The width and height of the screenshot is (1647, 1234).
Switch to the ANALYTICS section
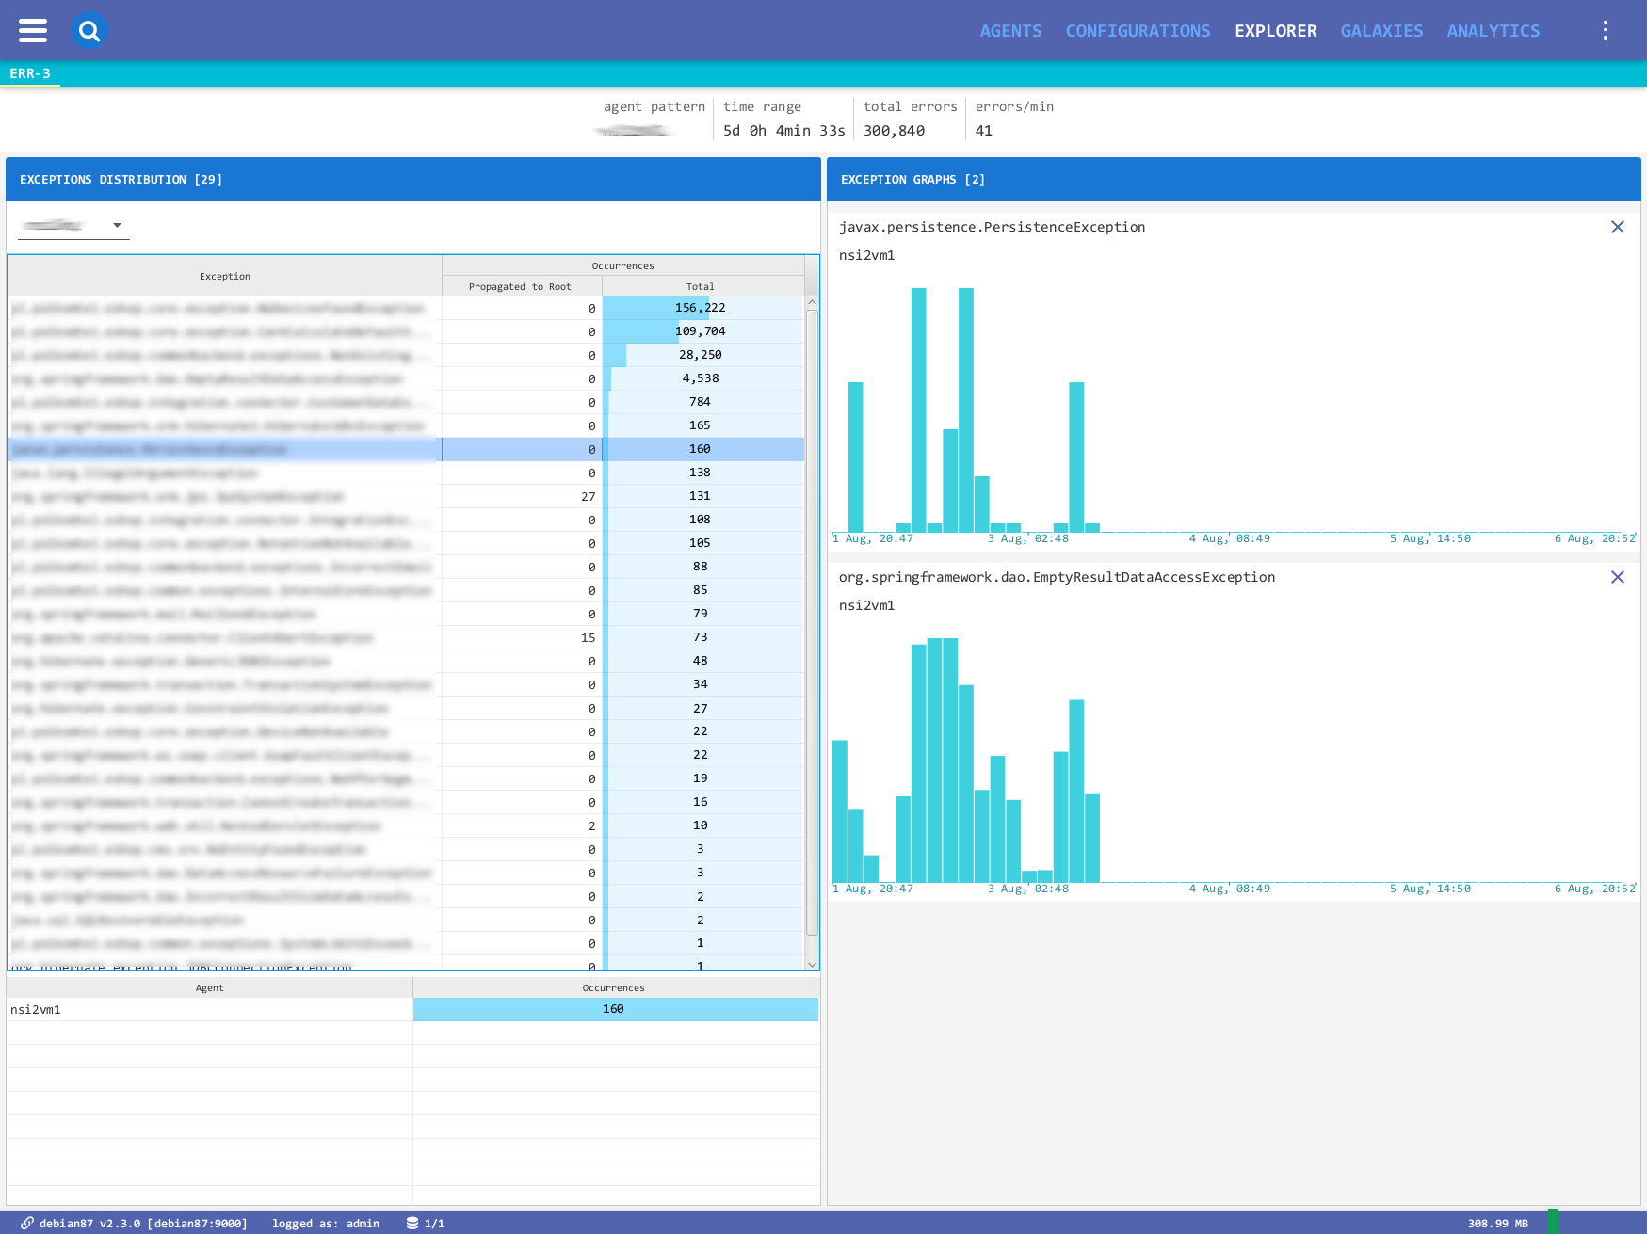click(1494, 31)
